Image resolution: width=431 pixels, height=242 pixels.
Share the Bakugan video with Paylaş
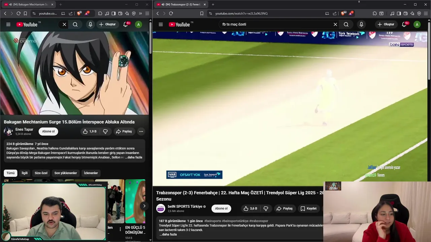(124, 131)
